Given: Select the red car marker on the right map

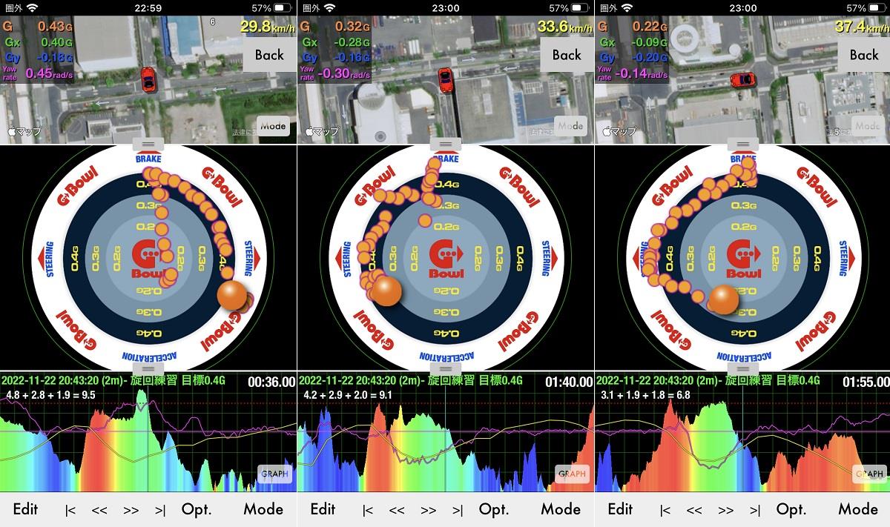Looking at the screenshot, I should 744,79.
